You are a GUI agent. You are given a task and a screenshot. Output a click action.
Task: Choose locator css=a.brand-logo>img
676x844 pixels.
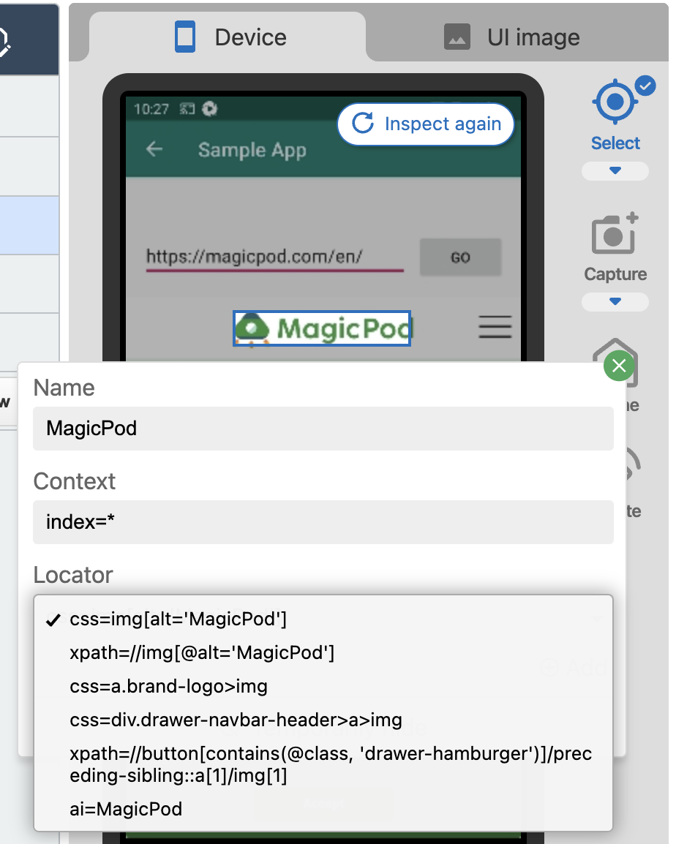(x=168, y=686)
